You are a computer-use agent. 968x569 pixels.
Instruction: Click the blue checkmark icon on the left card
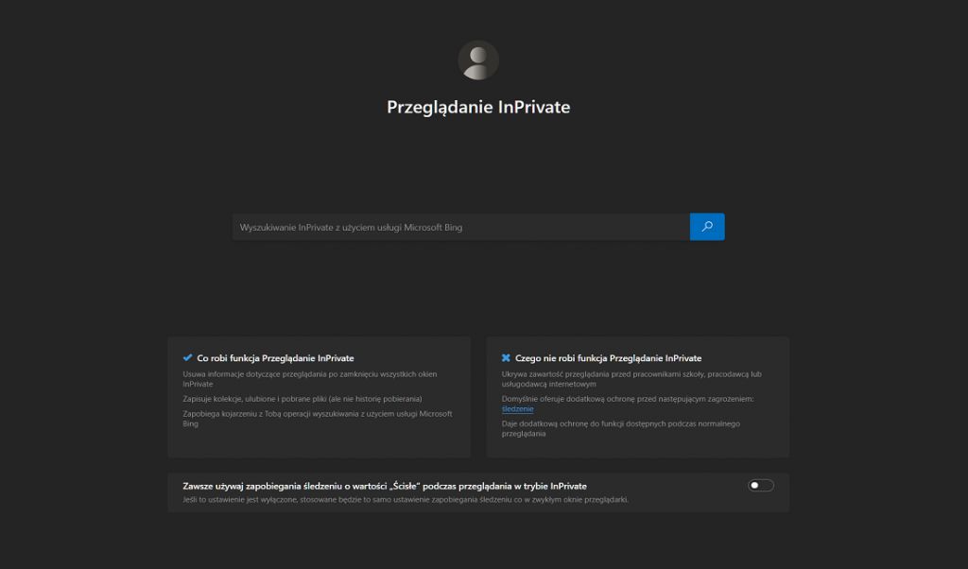tap(186, 357)
